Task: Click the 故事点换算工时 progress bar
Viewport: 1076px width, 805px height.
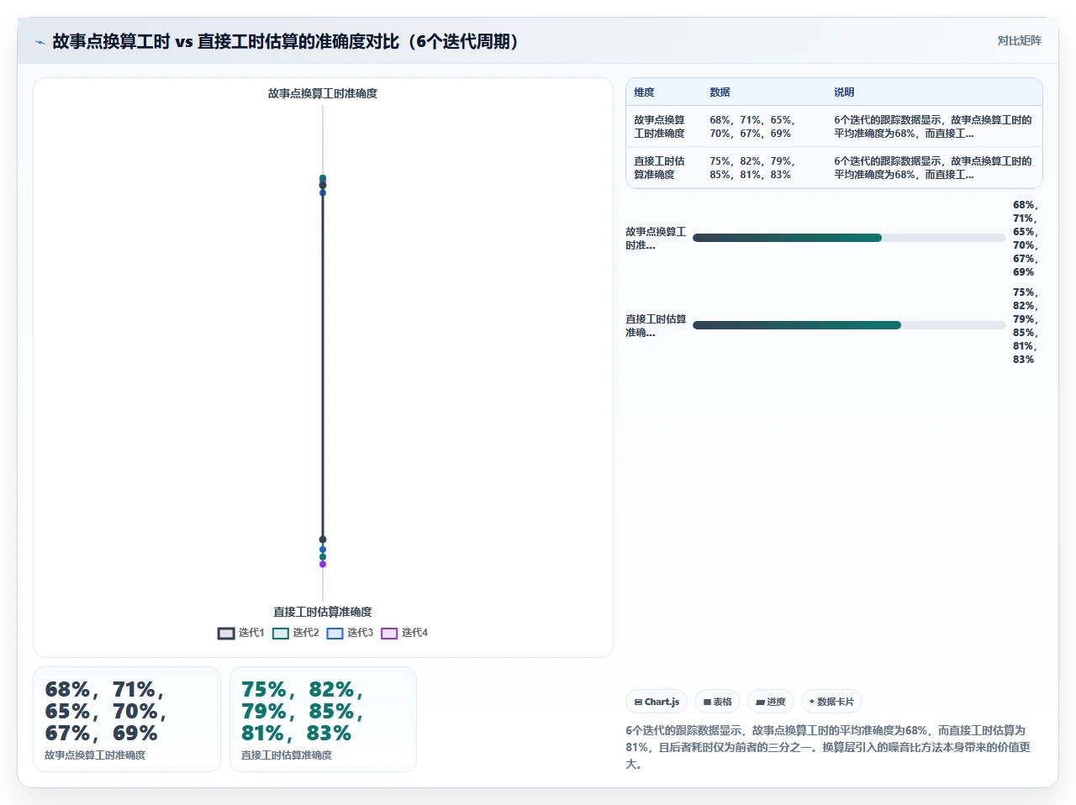Action: coord(849,238)
